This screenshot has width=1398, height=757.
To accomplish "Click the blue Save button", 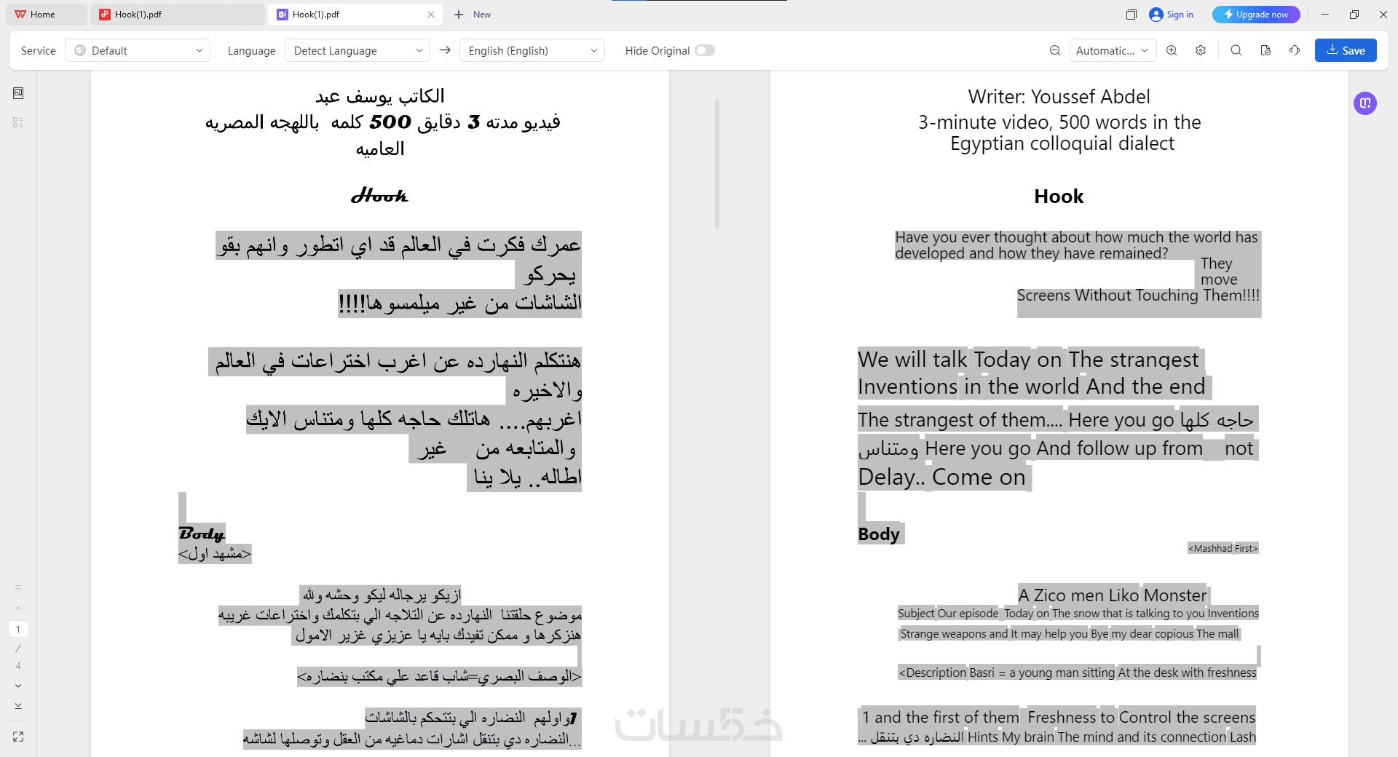I will pyautogui.click(x=1346, y=50).
